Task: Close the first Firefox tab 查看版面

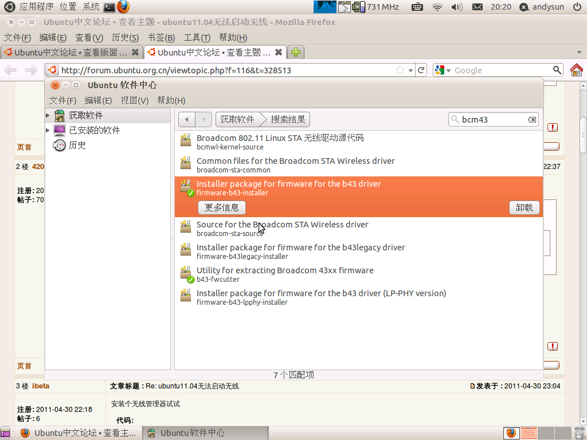Action: (x=135, y=52)
